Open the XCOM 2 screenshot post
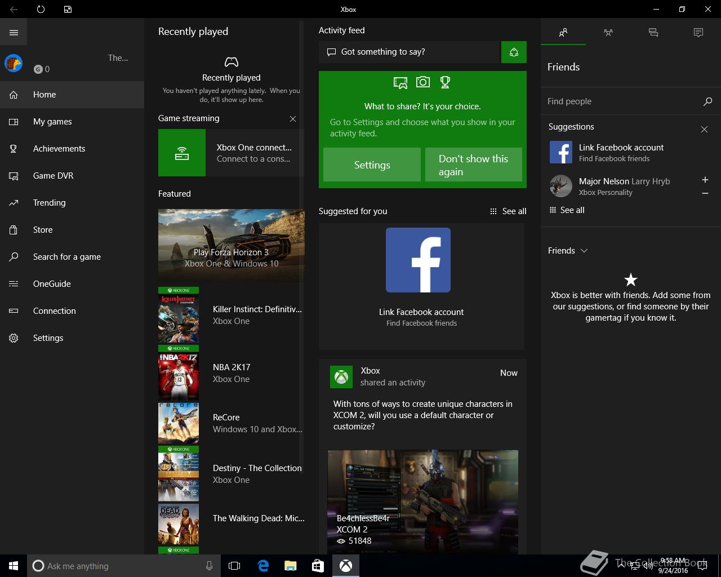 pos(423,501)
